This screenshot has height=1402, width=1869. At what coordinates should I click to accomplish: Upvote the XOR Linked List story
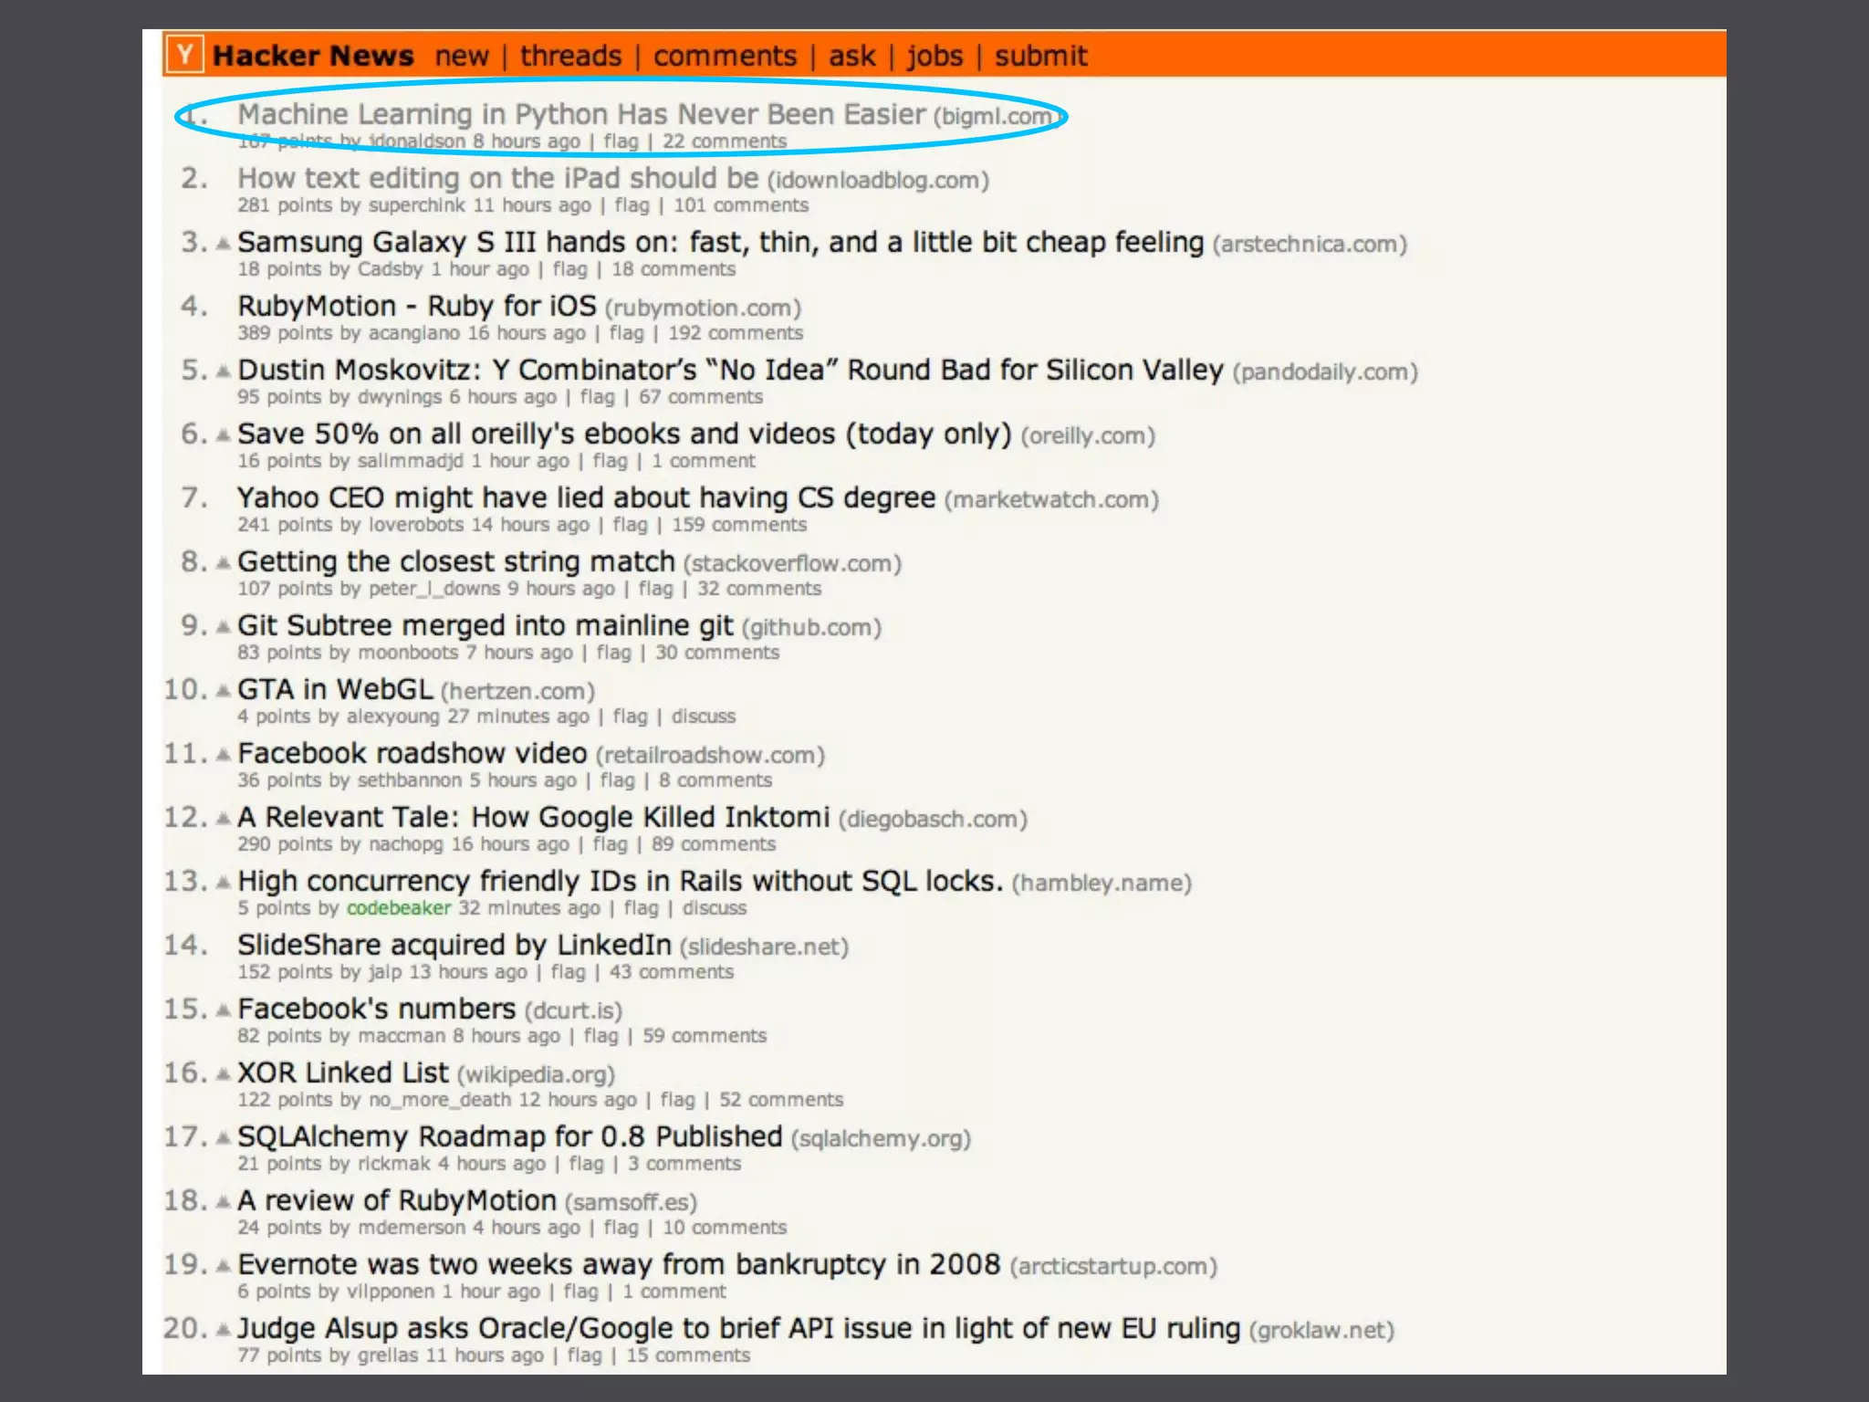224,1074
